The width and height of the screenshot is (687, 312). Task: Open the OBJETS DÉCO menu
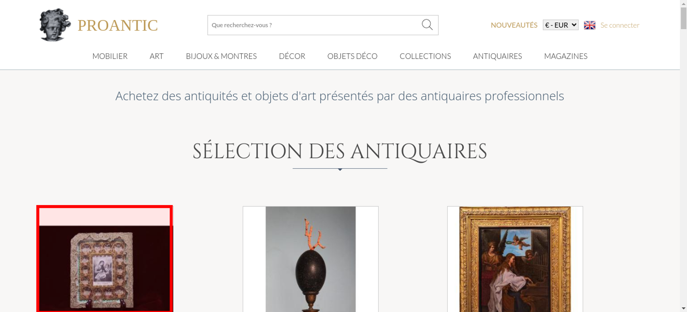click(x=352, y=56)
